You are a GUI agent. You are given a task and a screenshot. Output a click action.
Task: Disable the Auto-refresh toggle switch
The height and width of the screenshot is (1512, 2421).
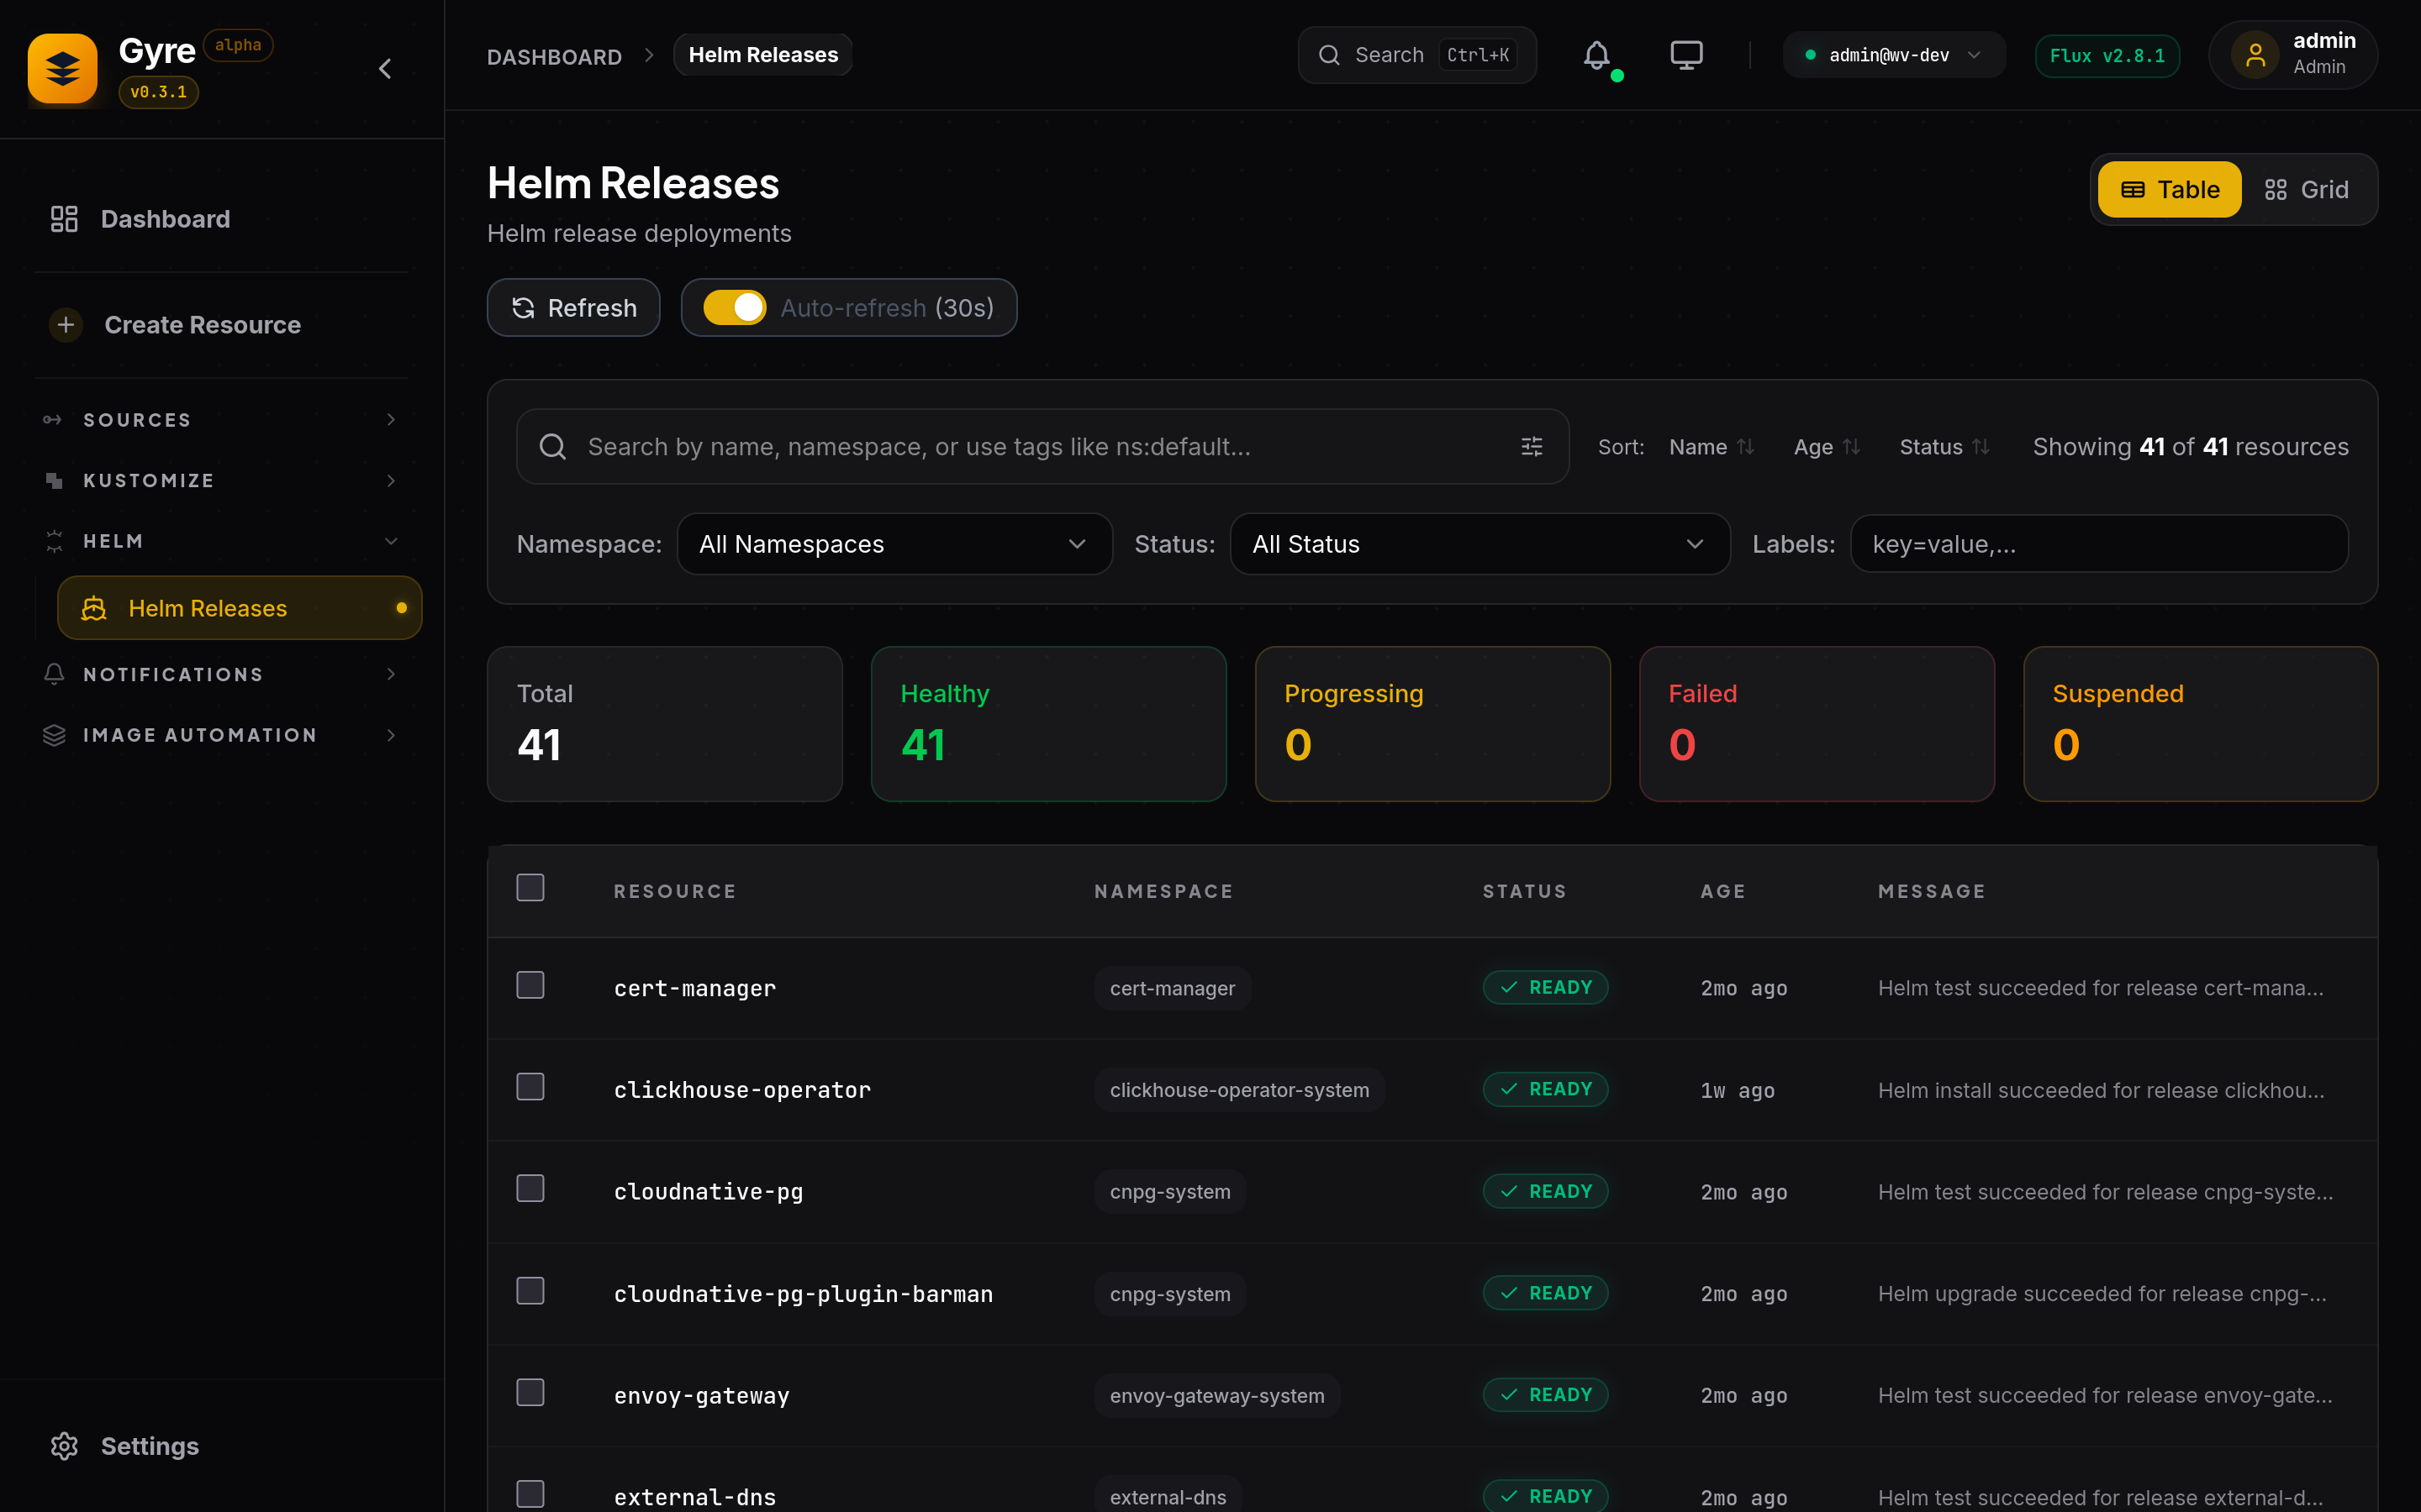coord(735,308)
